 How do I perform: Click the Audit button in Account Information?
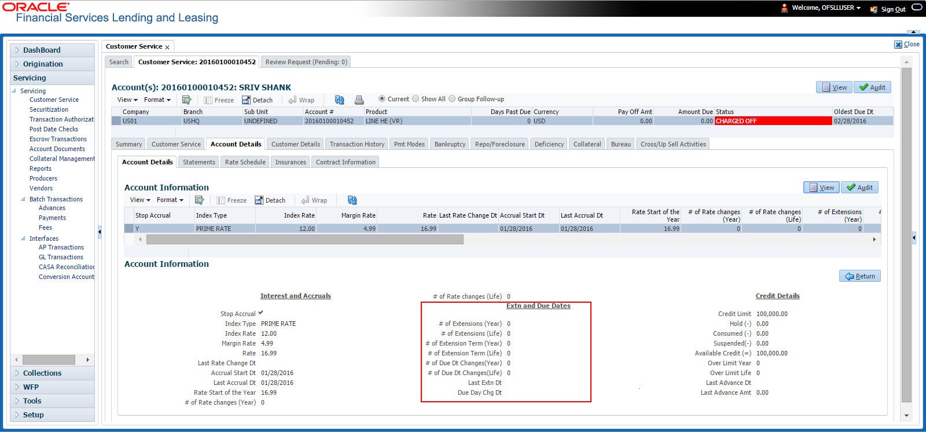click(x=859, y=188)
